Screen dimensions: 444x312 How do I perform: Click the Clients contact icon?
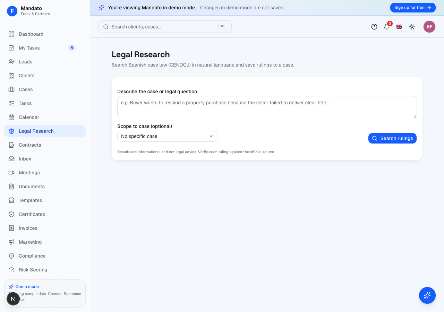coord(11,76)
